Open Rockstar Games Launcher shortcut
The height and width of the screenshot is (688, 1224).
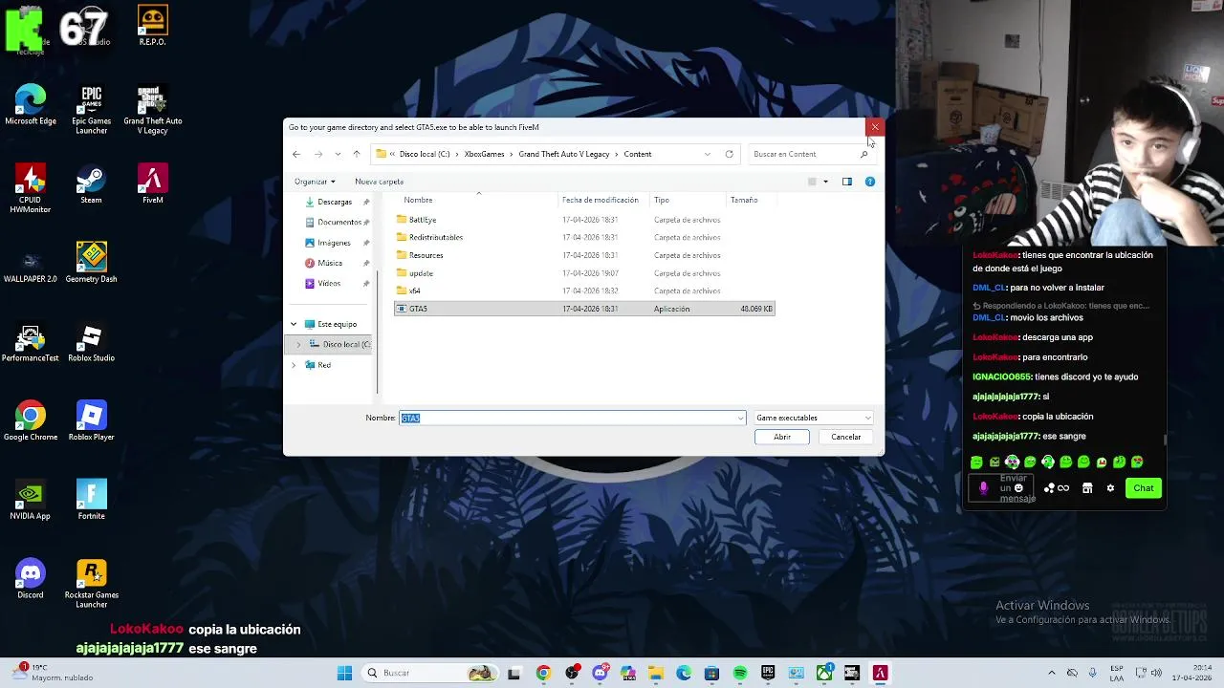[92, 585]
